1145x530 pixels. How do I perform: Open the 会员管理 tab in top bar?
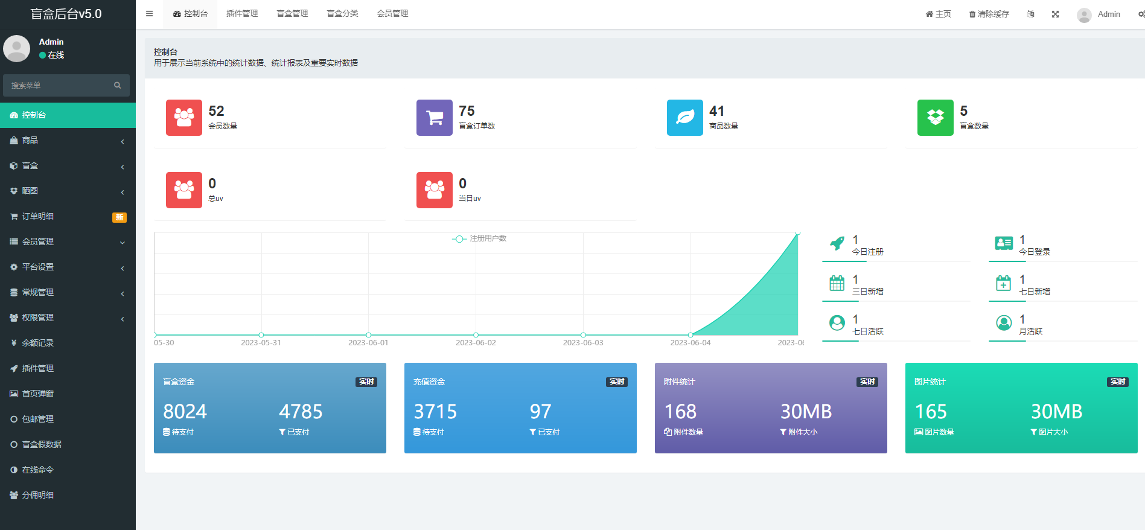[x=392, y=14]
